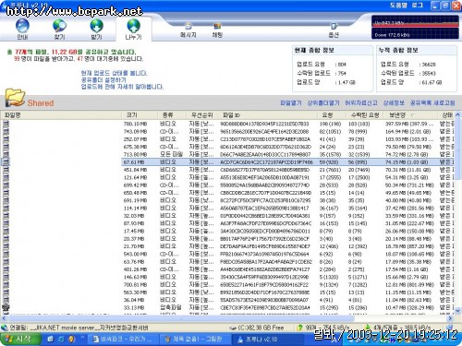The image size is (462, 346).
Task: Open the 찾기 search tab icon
Action: [59, 26]
